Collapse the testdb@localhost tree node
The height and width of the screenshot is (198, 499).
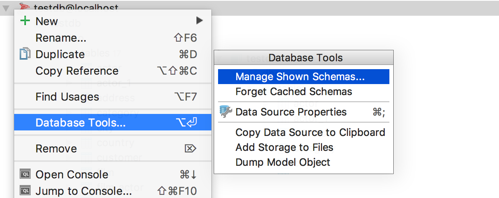6,8
